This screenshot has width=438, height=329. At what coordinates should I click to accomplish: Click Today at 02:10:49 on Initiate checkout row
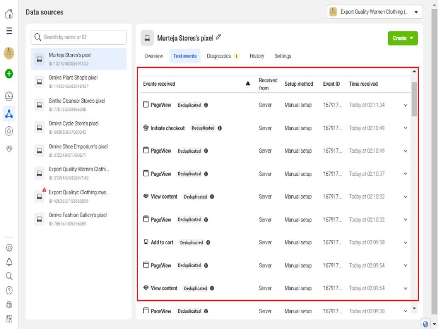367,128
